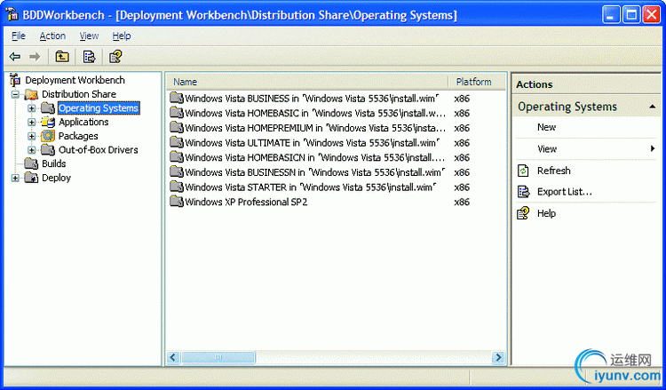Screen dimensions: 666x390
Task: Click x86 in the Windows Vista BUSINESS row
Action: [462, 99]
